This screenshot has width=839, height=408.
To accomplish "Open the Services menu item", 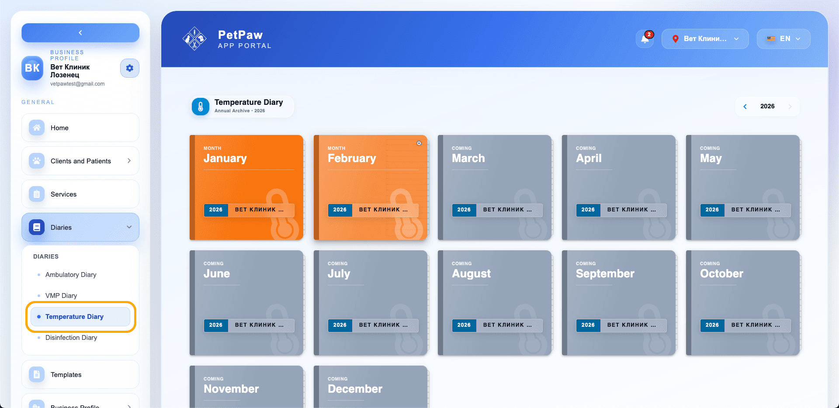I will pos(80,194).
